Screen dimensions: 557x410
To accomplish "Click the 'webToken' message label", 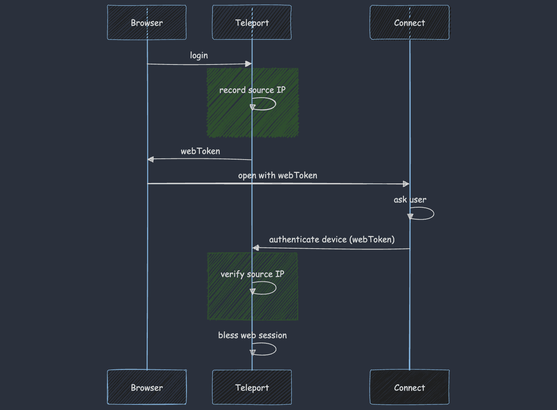I will (200, 151).
